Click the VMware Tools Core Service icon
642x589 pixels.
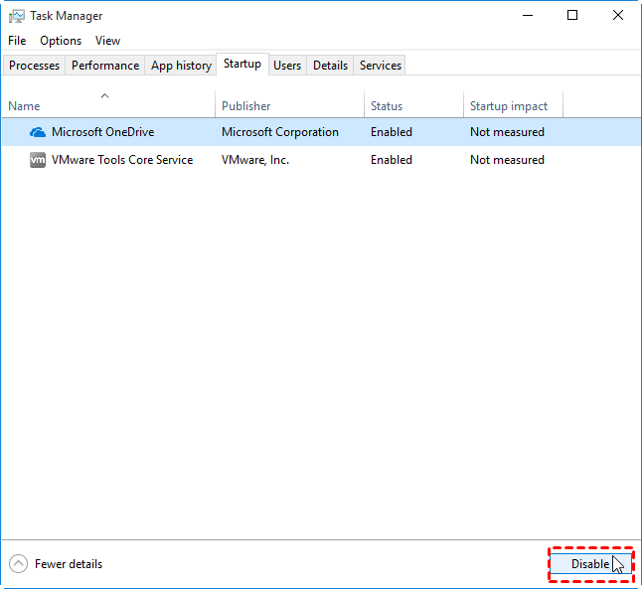click(38, 160)
